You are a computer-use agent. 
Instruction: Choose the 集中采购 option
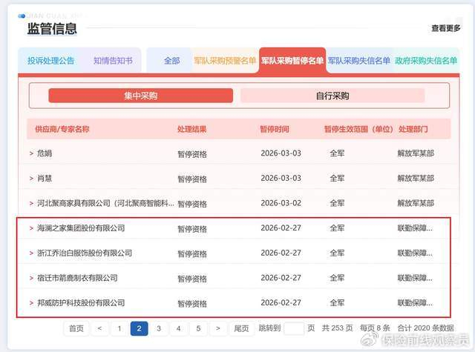point(140,96)
